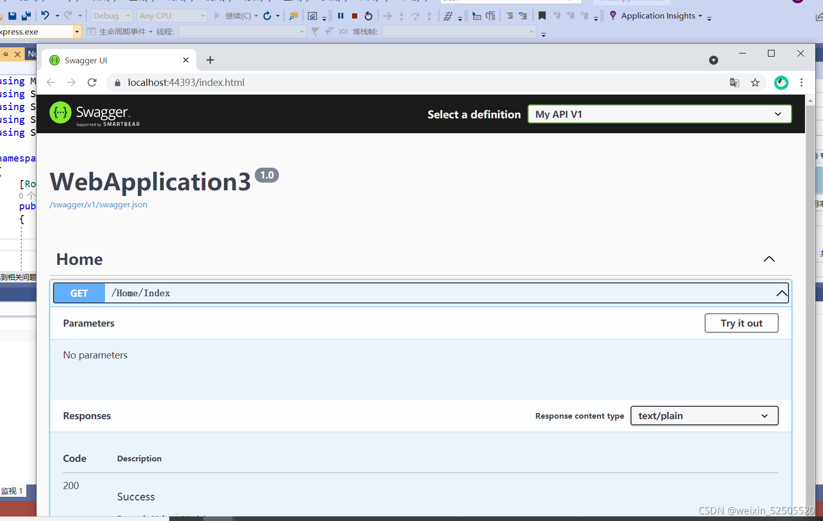Click the Redo arrow in Visual Studio toolbar
Viewport: 823px width, 521px height.
[x=68, y=15]
